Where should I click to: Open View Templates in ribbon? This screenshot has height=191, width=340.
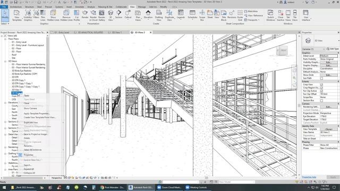(x=16, y=15)
